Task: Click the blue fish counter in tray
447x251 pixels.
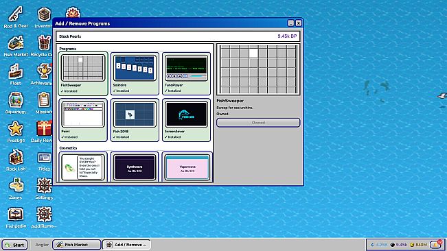Action: point(379,245)
